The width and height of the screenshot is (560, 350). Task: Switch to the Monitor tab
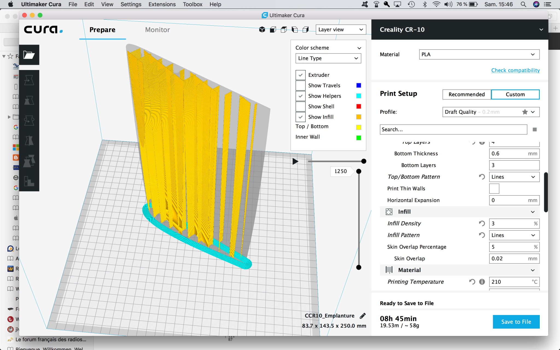tap(157, 30)
